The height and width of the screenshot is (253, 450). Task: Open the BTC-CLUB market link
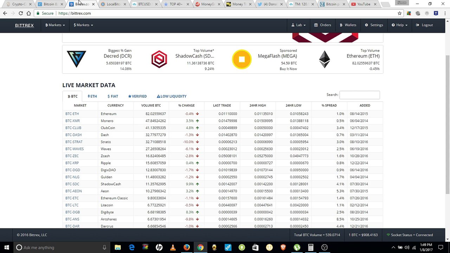tap(73, 128)
